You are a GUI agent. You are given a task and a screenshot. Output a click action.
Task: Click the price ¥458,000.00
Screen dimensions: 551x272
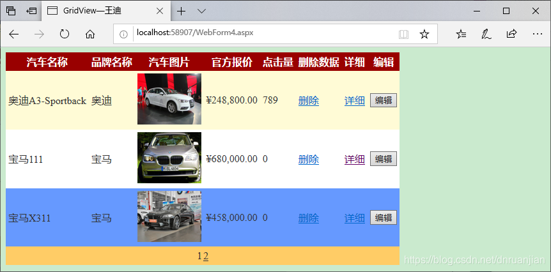[x=232, y=218]
